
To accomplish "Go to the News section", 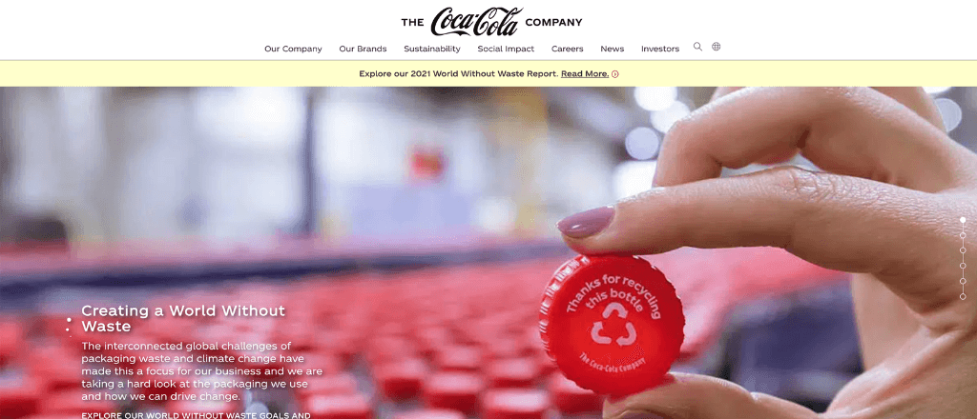I will pyautogui.click(x=612, y=49).
